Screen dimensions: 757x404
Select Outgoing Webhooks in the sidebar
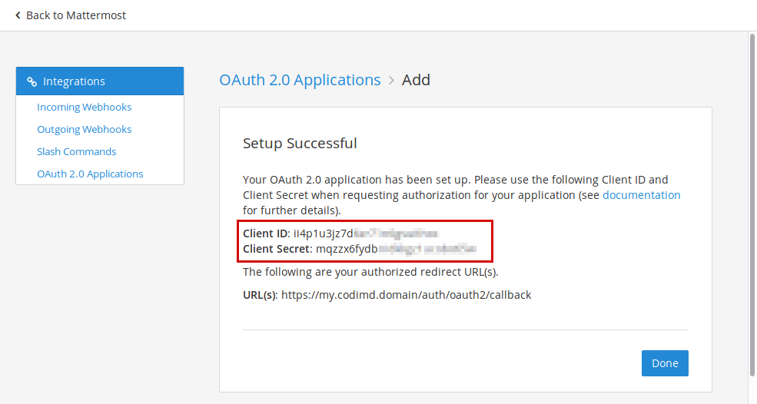(x=85, y=129)
